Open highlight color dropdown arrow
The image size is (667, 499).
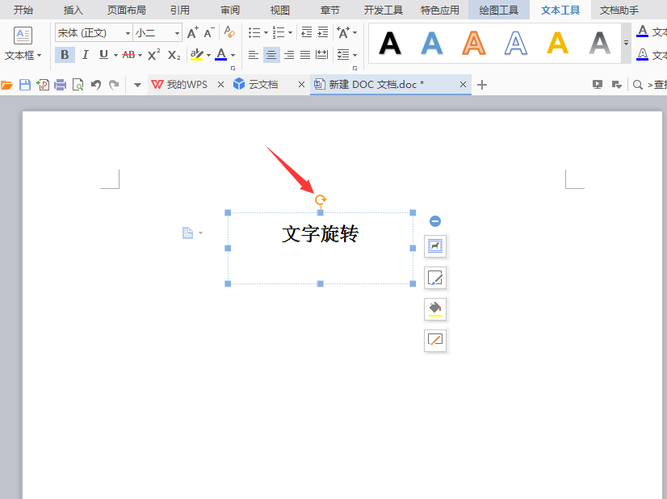(208, 55)
